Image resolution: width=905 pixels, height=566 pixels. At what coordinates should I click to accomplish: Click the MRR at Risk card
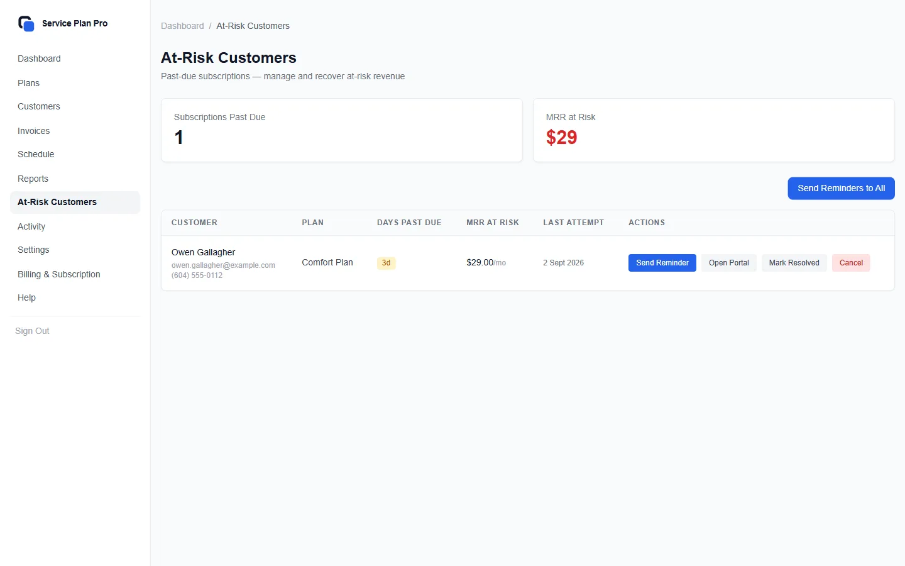point(713,130)
